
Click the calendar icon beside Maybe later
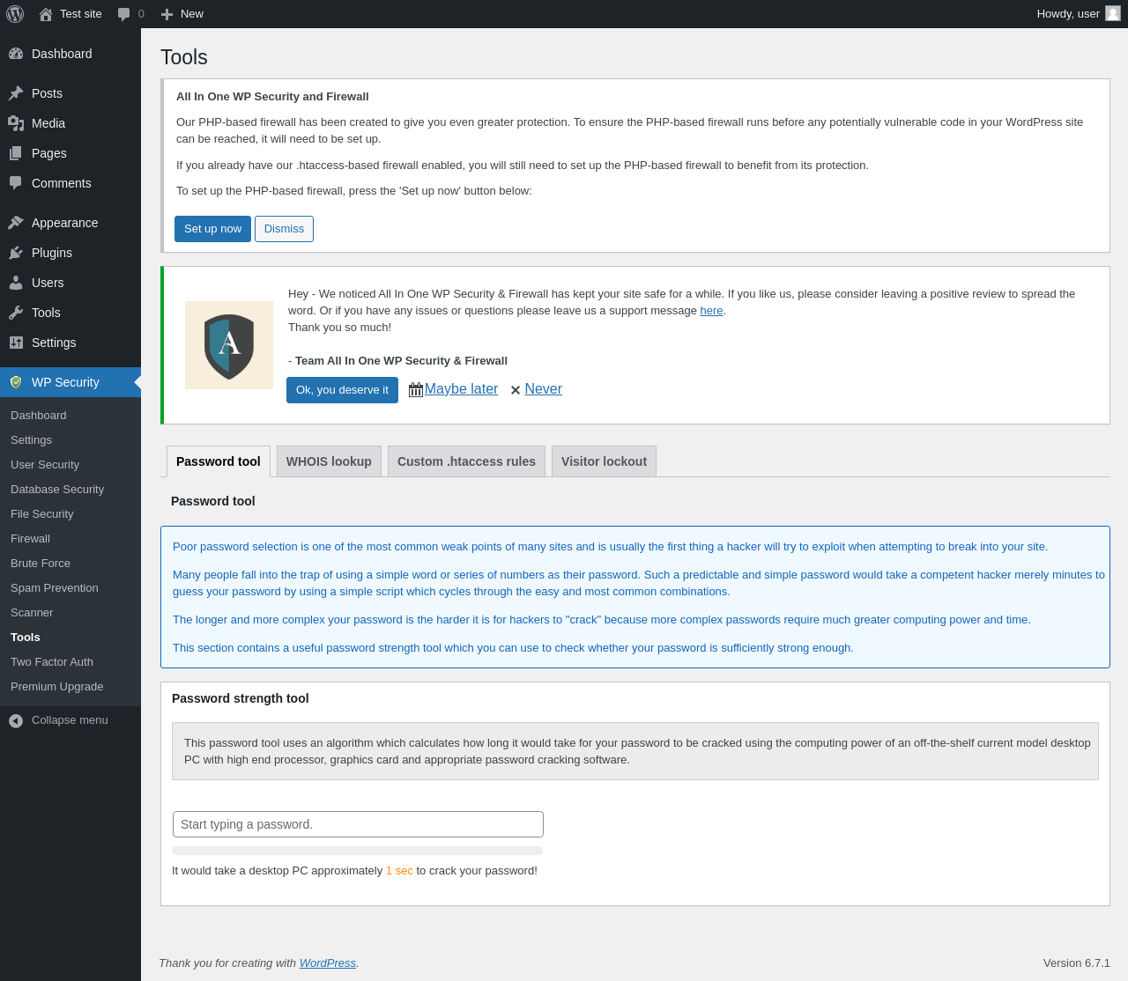pyautogui.click(x=416, y=389)
